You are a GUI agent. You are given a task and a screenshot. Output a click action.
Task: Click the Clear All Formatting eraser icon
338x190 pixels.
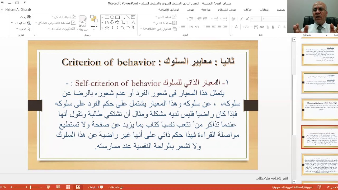tap(233, 19)
